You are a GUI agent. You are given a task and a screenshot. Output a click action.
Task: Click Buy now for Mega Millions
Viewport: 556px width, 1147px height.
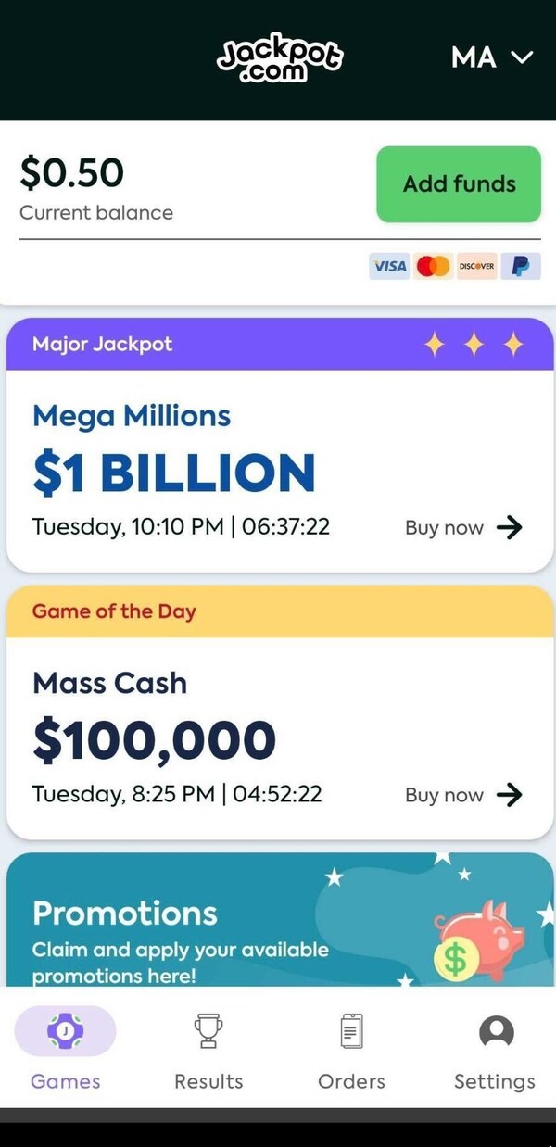coord(444,528)
